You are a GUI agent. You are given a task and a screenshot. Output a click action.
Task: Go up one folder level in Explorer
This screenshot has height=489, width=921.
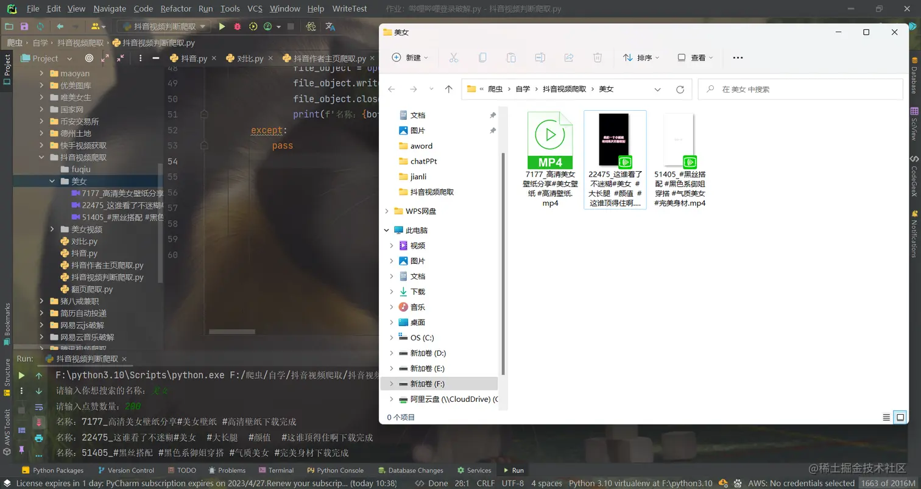tap(449, 90)
